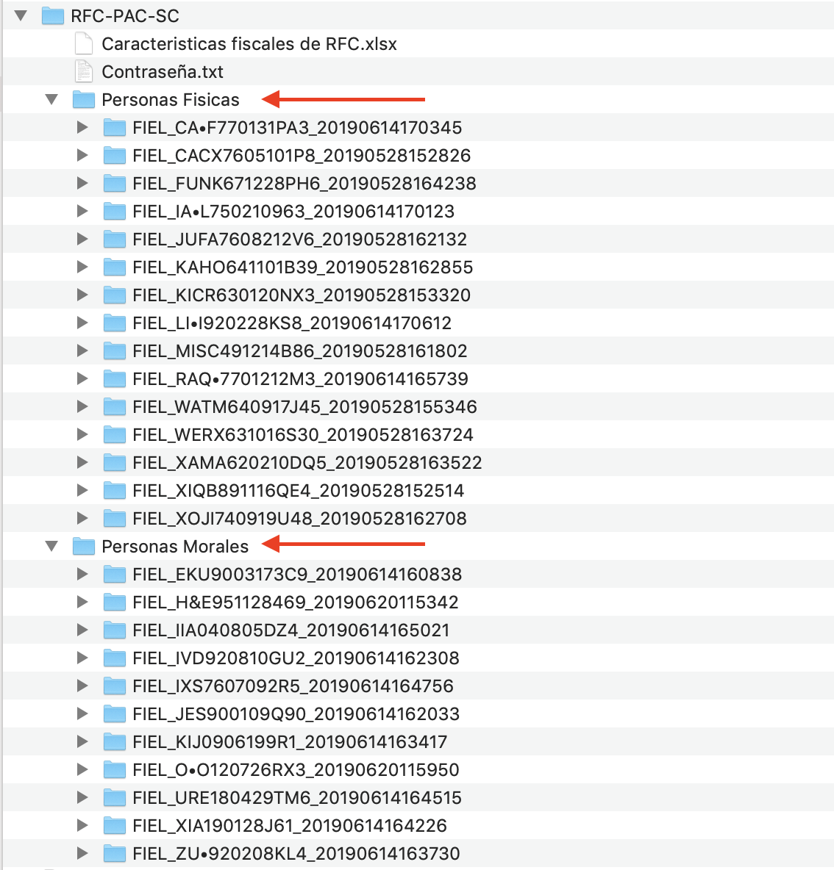The height and width of the screenshot is (870, 834).
Task: Collapse the RFC-PAC-SC root folder
Action: [x=21, y=15]
